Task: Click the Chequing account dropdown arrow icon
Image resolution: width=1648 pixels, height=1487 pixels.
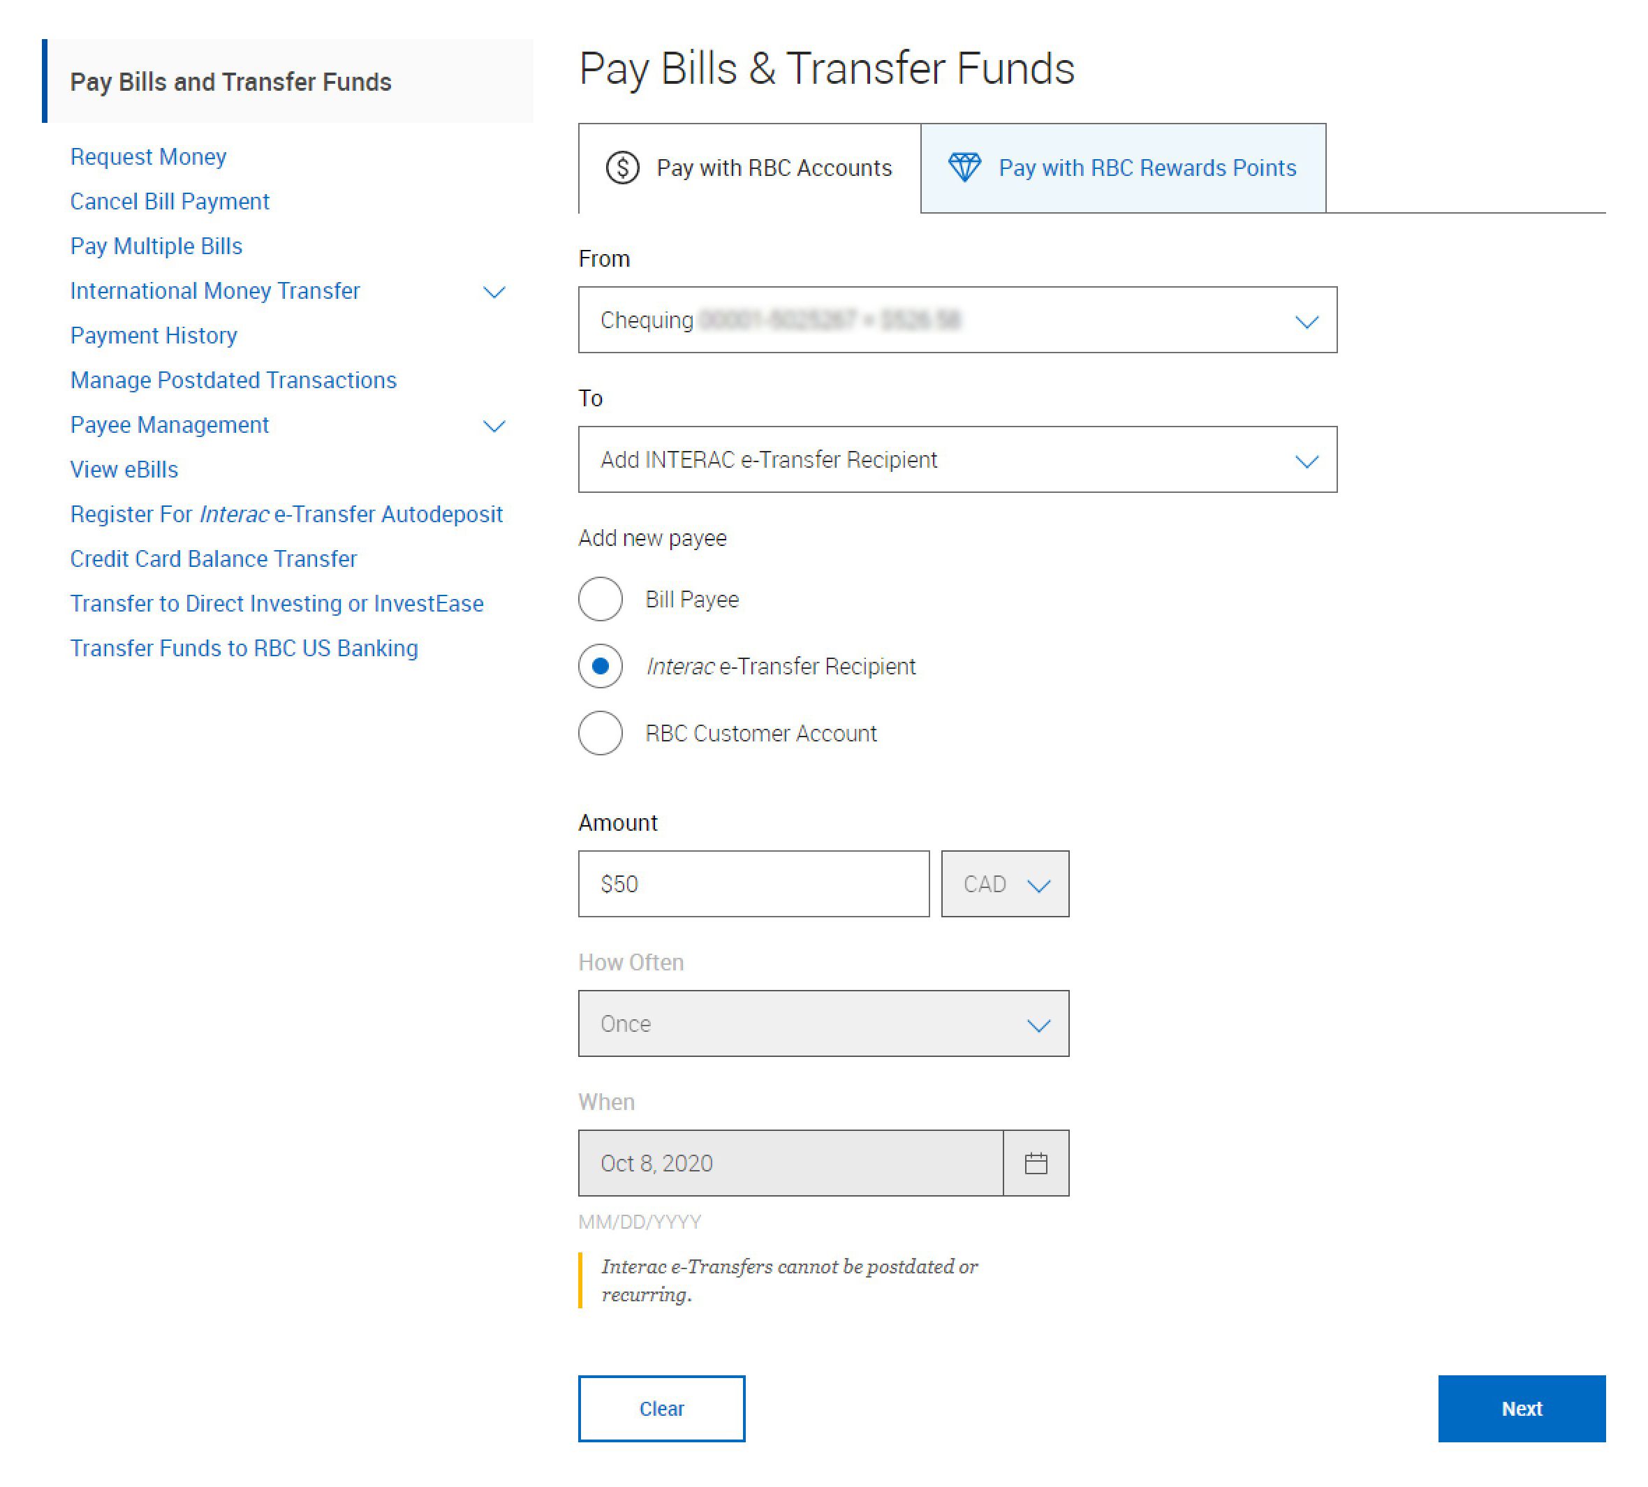Action: pyautogui.click(x=1307, y=320)
